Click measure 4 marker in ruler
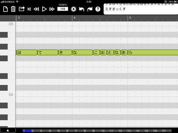178x133 pixels. [75, 18]
